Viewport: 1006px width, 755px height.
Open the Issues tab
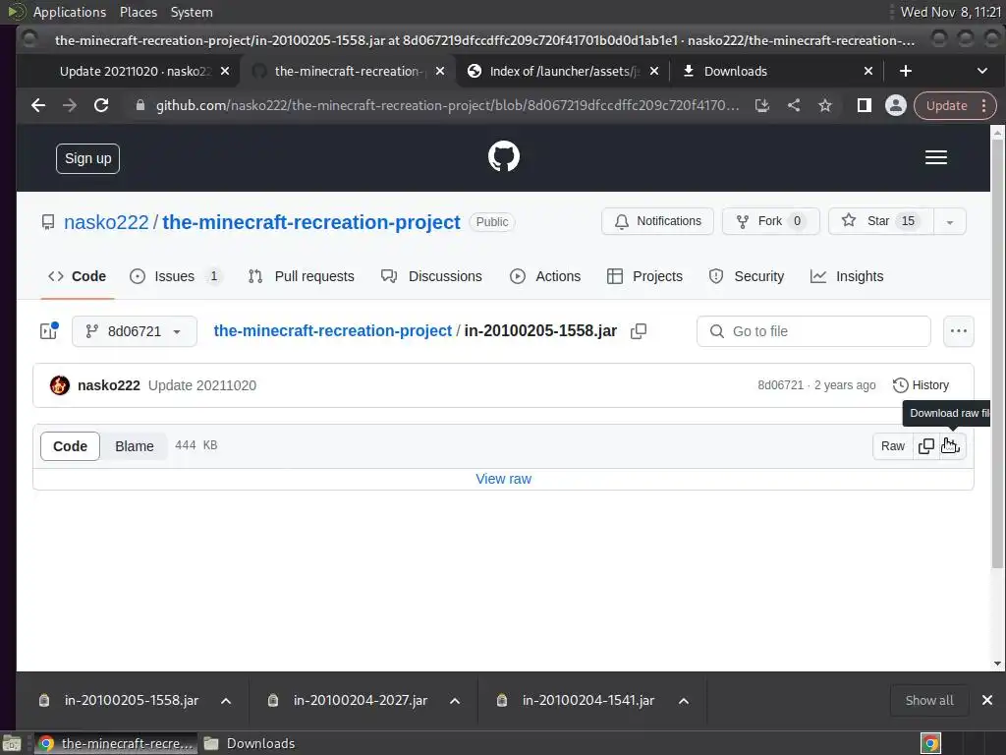pyautogui.click(x=175, y=276)
